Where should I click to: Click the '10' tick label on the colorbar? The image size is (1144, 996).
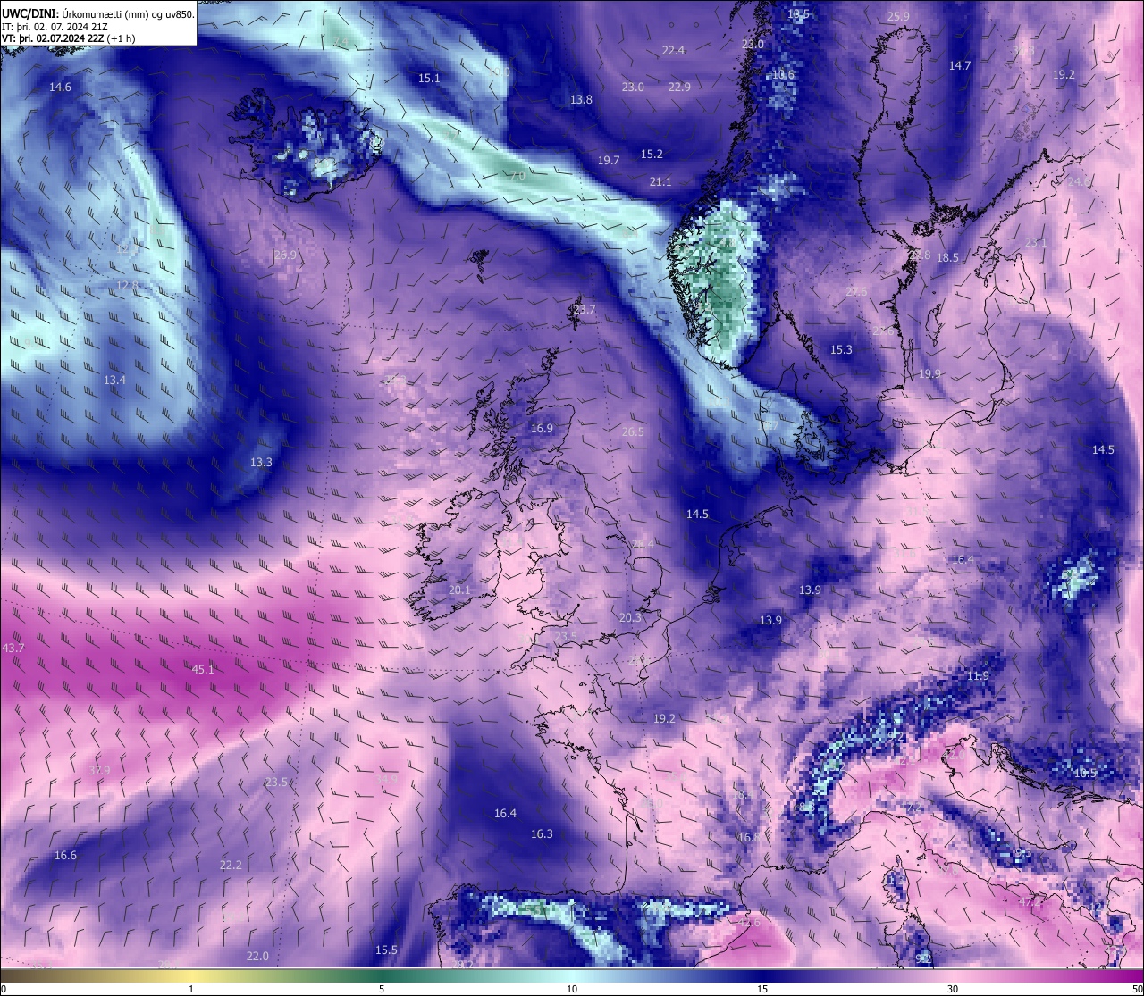coord(572,989)
